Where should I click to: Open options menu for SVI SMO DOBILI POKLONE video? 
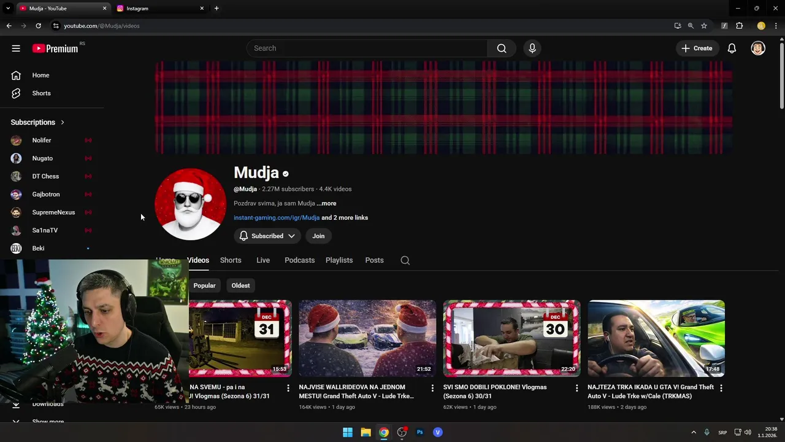(576, 388)
